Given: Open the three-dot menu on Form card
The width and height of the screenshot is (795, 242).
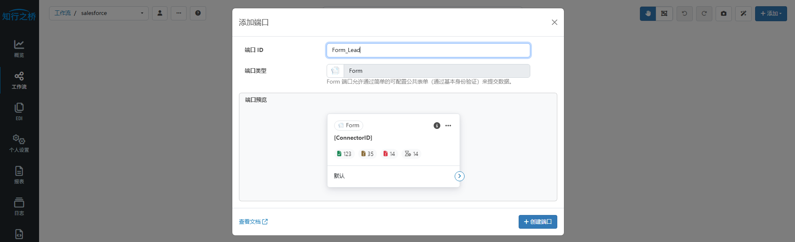Looking at the screenshot, I should coord(448,126).
